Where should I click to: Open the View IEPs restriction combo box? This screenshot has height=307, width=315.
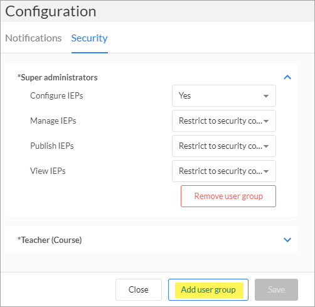(x=224, y=171)
